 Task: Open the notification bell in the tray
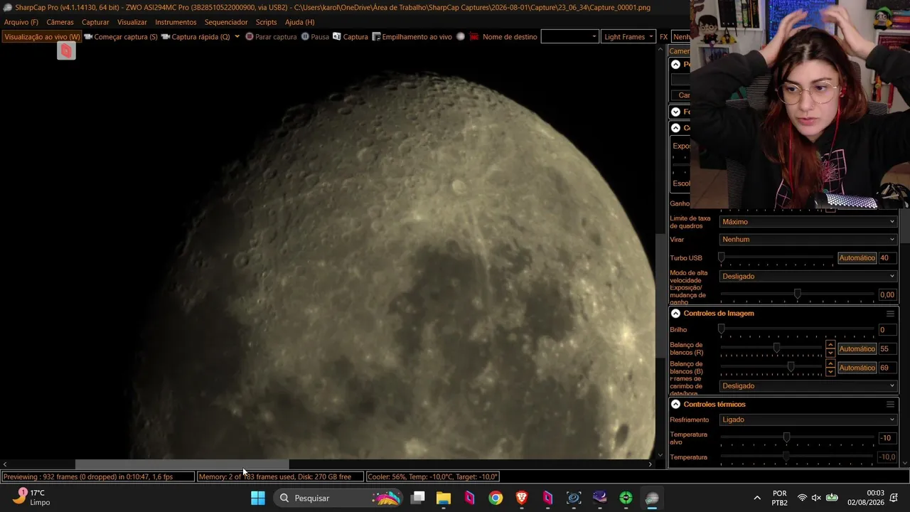pyautogui.click(x=894, y=498)
